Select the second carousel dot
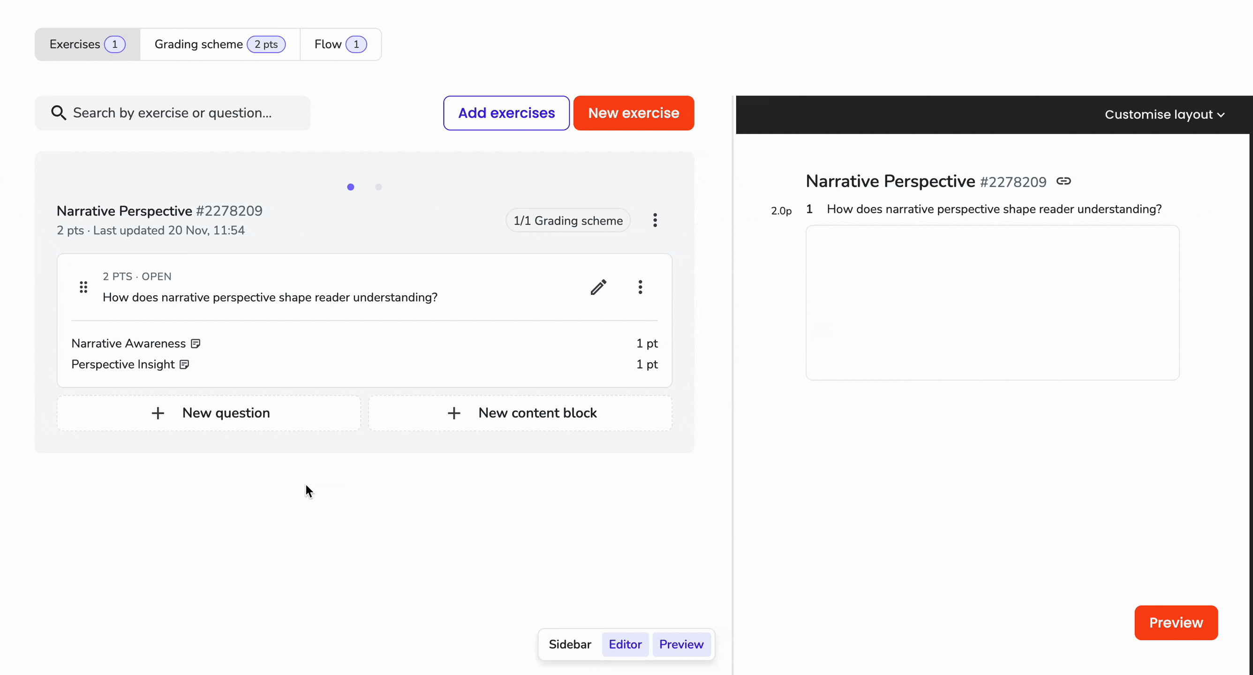The image size is (1253, 675). pos(378,187)
